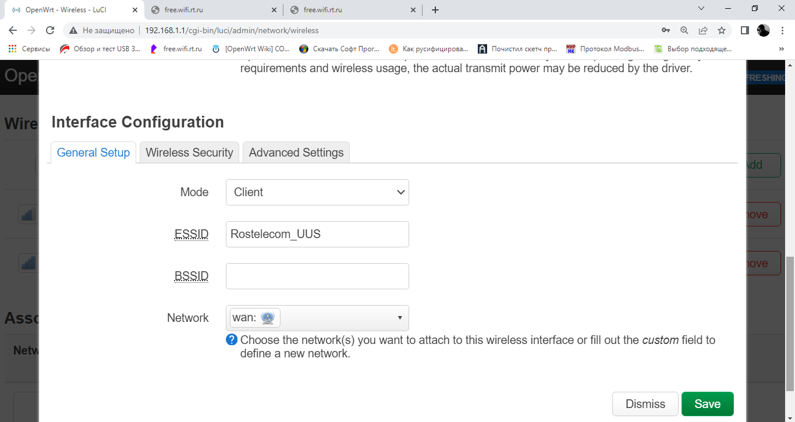Click the ESSID field with Rostelecom_UUS
Image resolution: width=795 pixels, height=422 pixels.
pos(317,234)
